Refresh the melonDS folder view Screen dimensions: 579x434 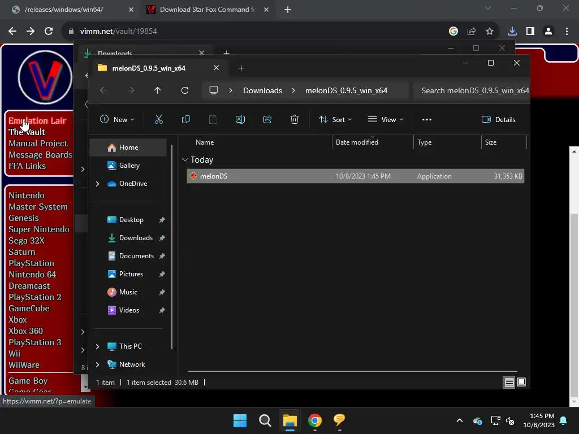tap(185, 90)
